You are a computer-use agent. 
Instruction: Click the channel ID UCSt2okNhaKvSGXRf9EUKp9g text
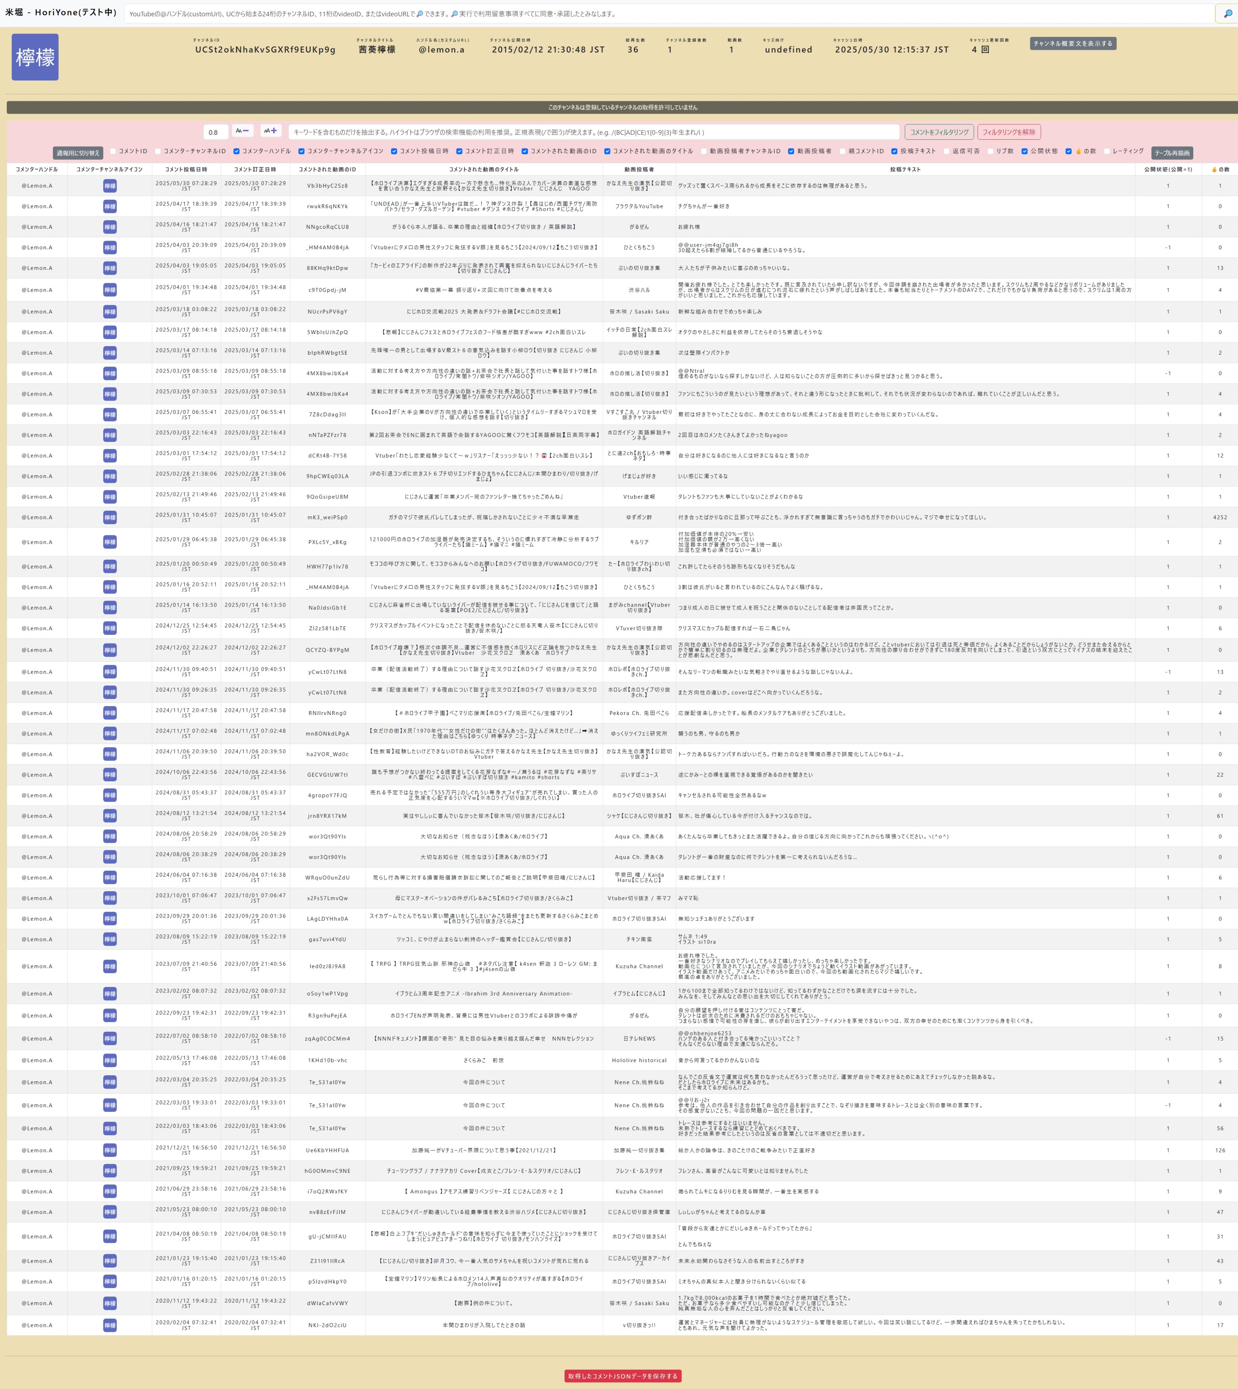click(x=265, y=50)
